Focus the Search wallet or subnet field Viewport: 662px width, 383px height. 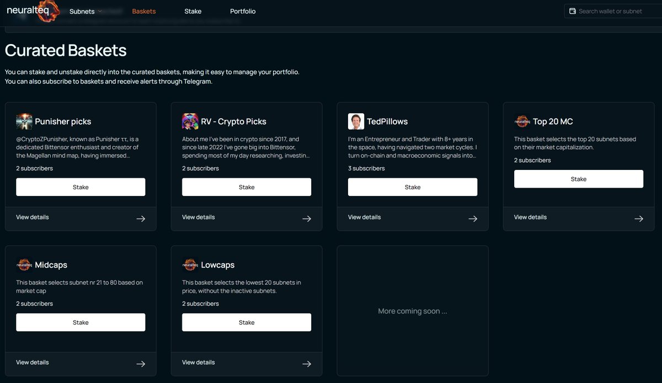click(x=613, y=11)
